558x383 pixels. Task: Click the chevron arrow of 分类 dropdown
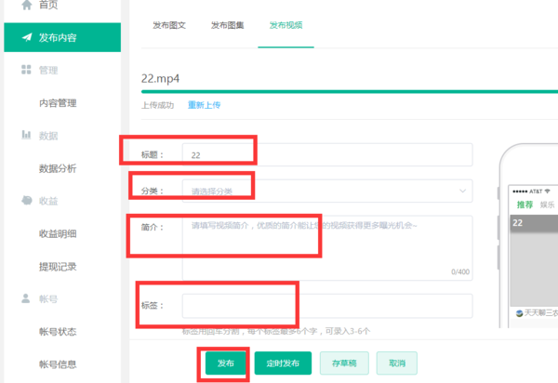coord(462,191)
